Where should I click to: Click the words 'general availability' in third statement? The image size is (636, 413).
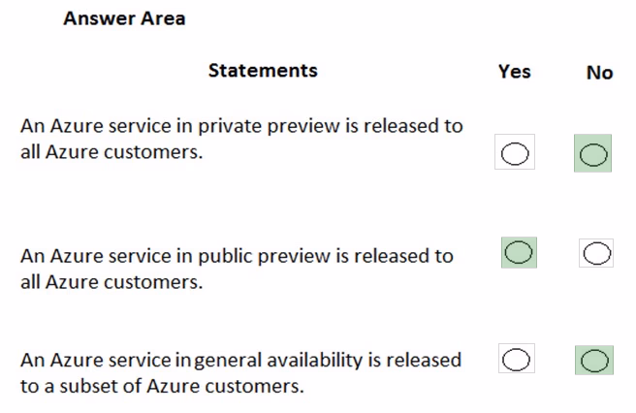[x=278, y=361]
